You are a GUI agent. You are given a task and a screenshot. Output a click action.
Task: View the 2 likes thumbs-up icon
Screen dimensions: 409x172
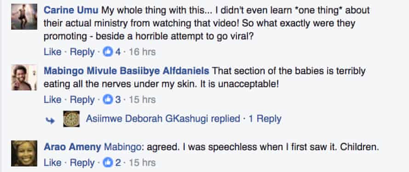point(107,163)
